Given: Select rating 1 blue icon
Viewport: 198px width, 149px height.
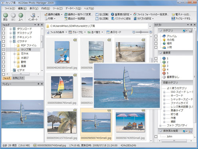Looking at the screenshot, I should click(164, 58).
